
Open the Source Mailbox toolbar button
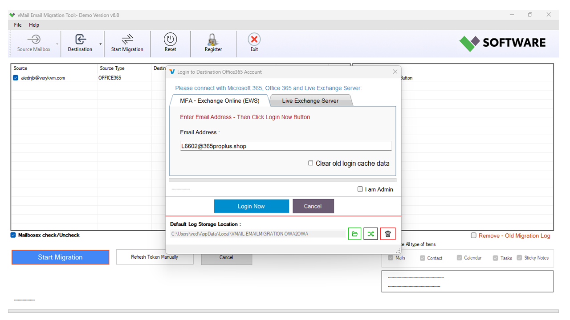[x=34, y=44]
